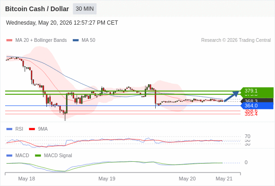Click the Bitcoin Cash / Dollar title
Image resolution: width=275 pixels, height=186 pixels.
37,9
